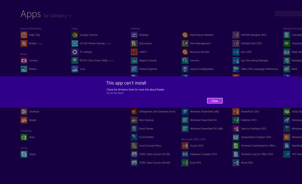Viewport: 302px width, 184px height.
Task: Launch Access 2013 icon
Action: click(x=185, y=146)
